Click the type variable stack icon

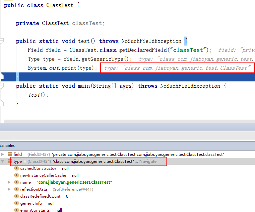(x=10, y=161)
